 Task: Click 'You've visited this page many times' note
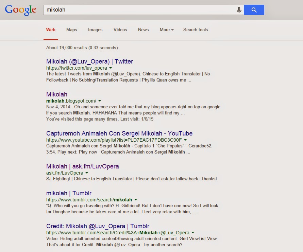pos(100,119)
